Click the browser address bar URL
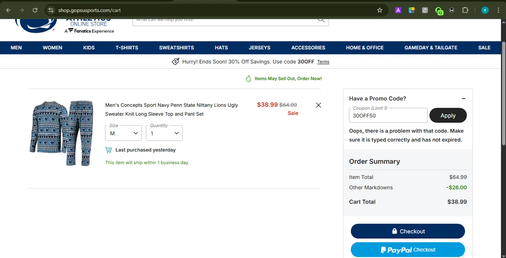The width and height of the screenshot is (506, 258). tap(89, 10)
